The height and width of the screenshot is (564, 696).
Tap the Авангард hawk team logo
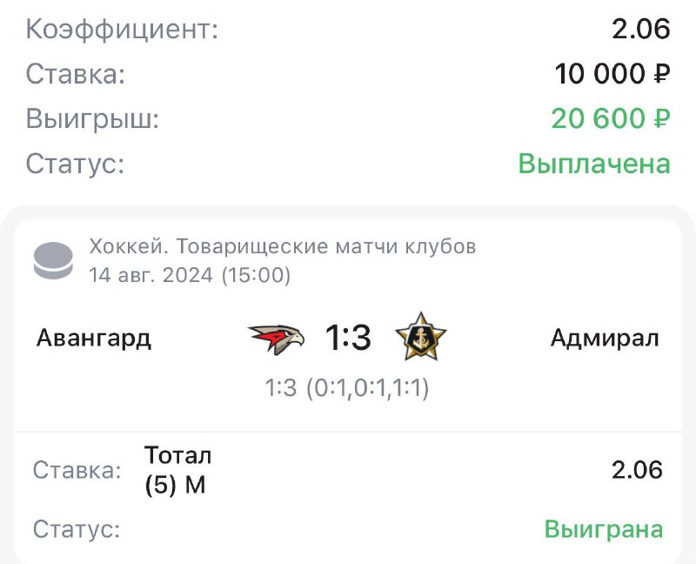tap(276, 338)
